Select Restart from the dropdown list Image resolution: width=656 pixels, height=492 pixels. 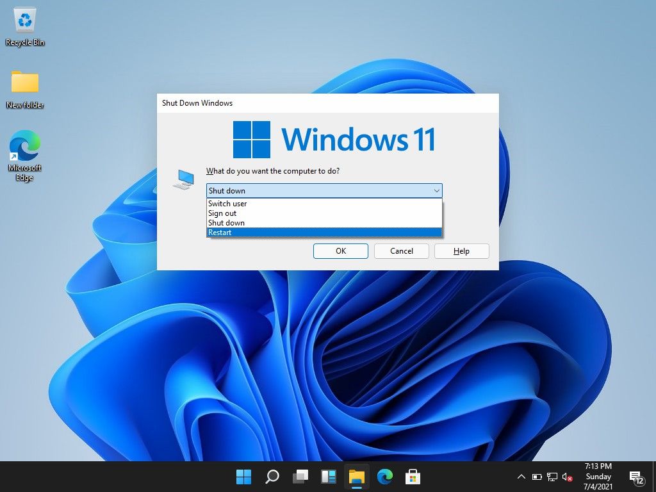[x=256, y=232]
